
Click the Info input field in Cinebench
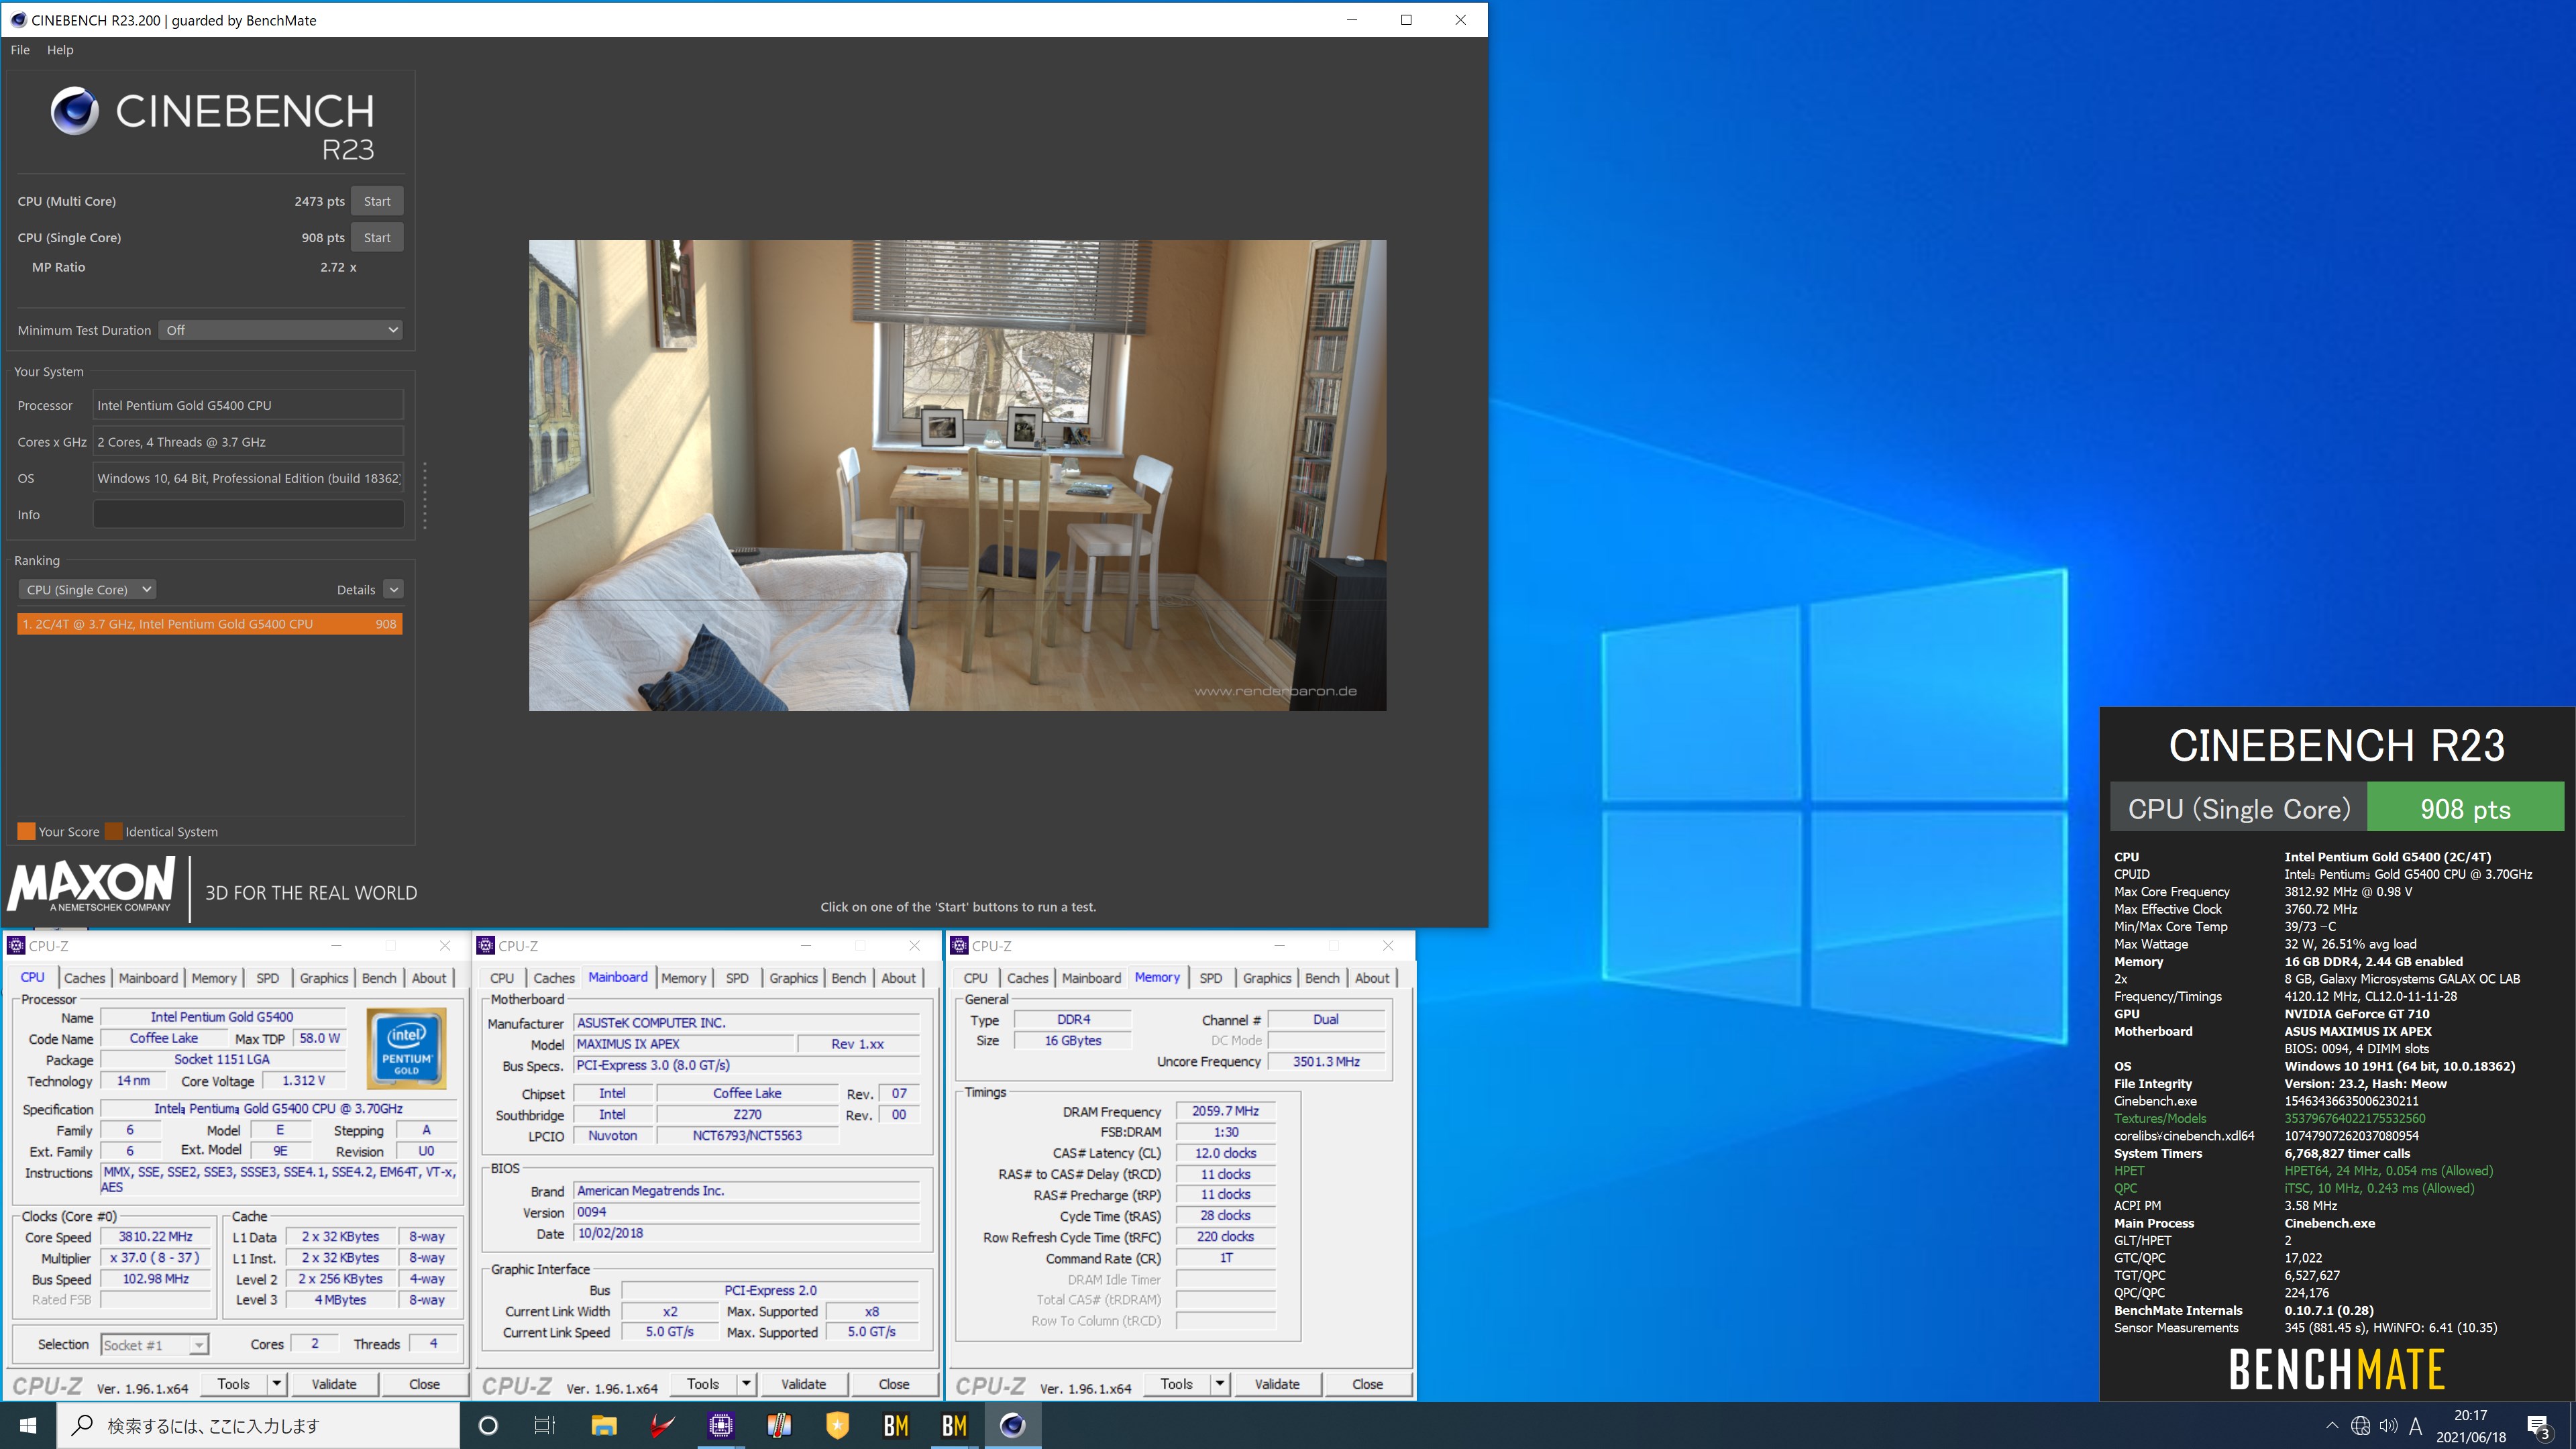pos(248,514)
